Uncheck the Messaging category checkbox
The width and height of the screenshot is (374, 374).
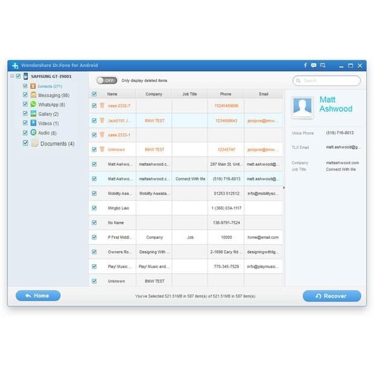[x=25, y=95]
